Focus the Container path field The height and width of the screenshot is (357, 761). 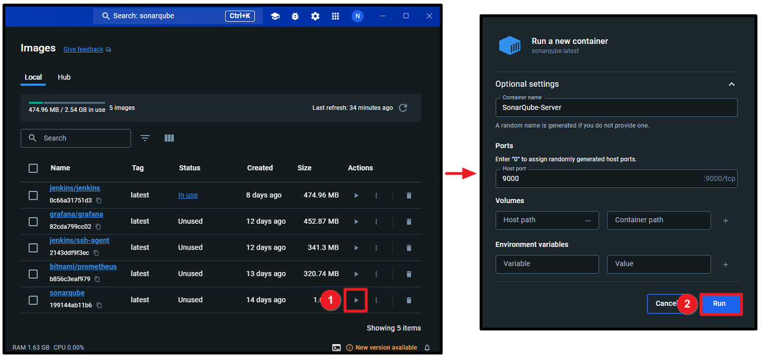tap(659, 220)
